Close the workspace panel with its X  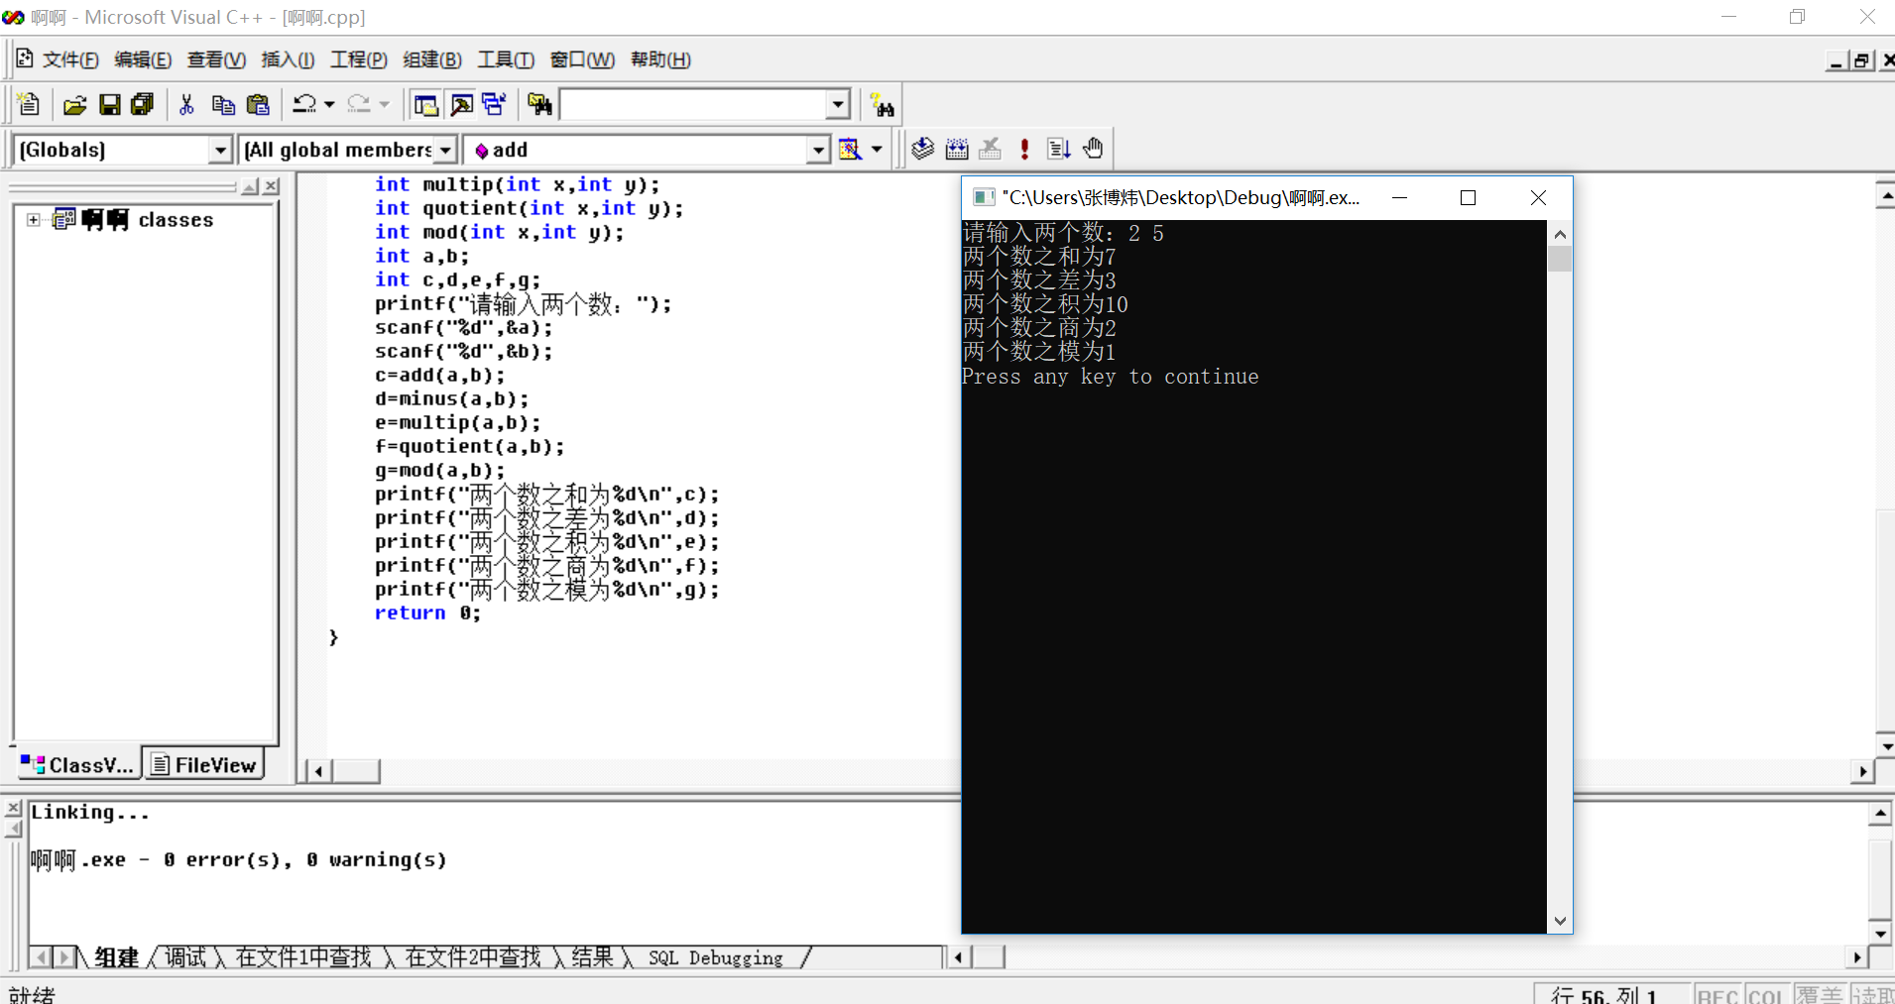coord(271,186)
